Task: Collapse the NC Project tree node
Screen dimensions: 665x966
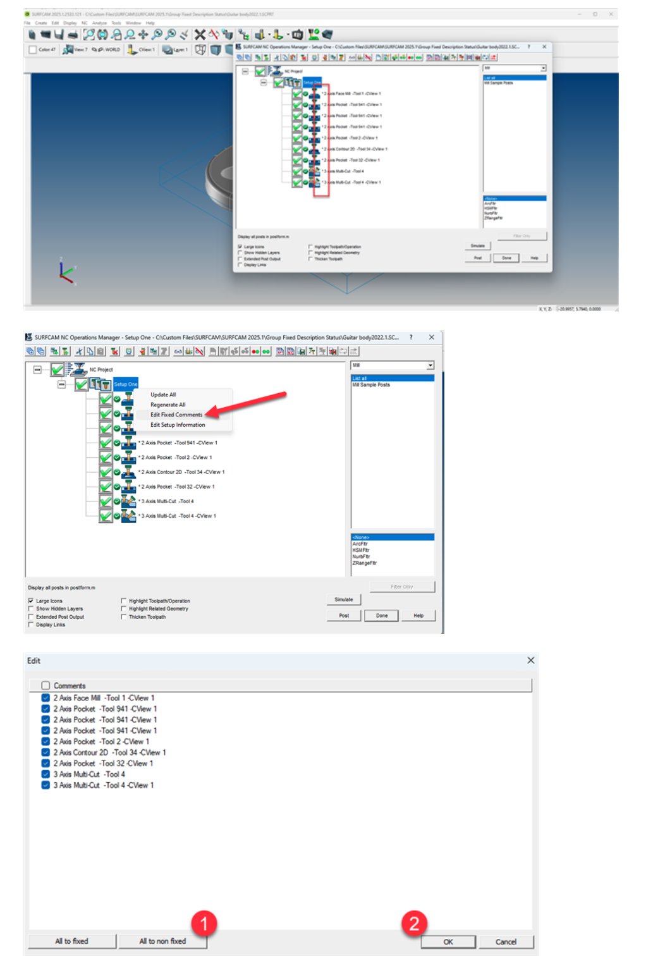Action: coord(37,370)
